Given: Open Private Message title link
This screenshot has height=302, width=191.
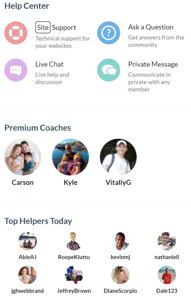Looking at the screenshot, I should (153, 65).
